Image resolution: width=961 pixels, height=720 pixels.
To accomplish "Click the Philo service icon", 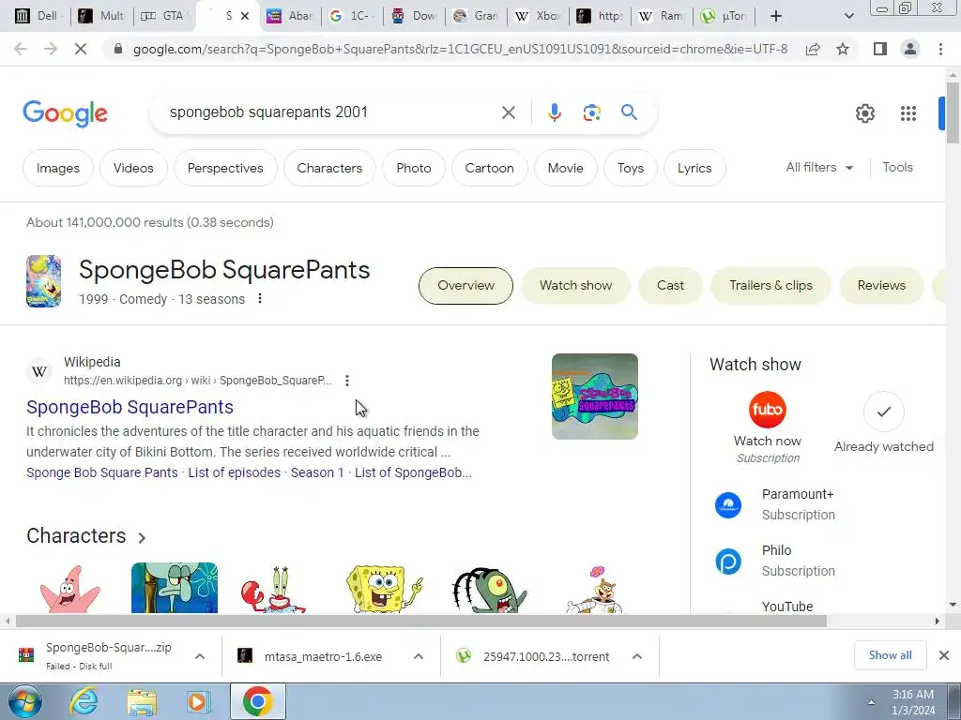I will (x=728, y=562).
